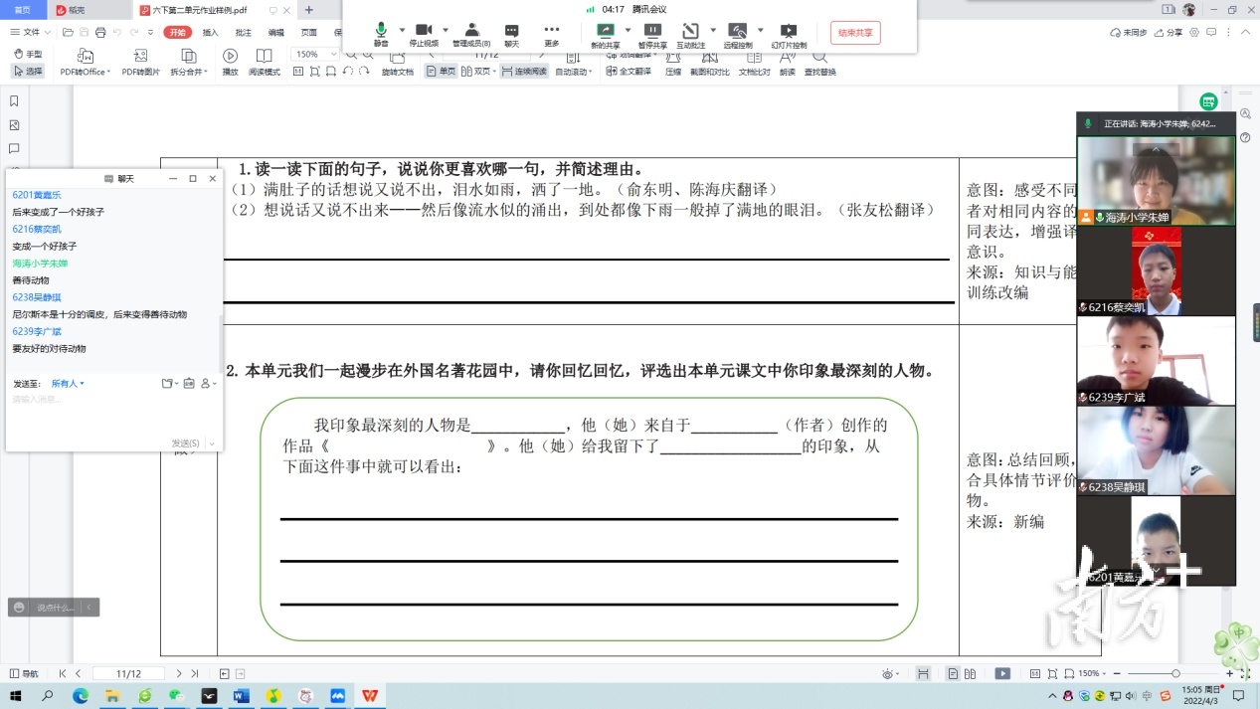This screenshot has height=709, width=1260.
Task: Open the 文件 menu
Action: point(30,32)
